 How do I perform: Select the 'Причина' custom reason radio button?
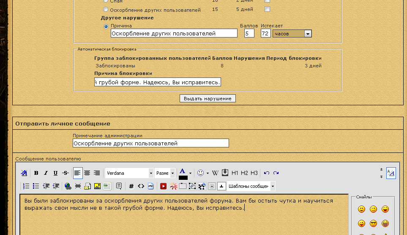pyautogui.click(x=106, y=26)
